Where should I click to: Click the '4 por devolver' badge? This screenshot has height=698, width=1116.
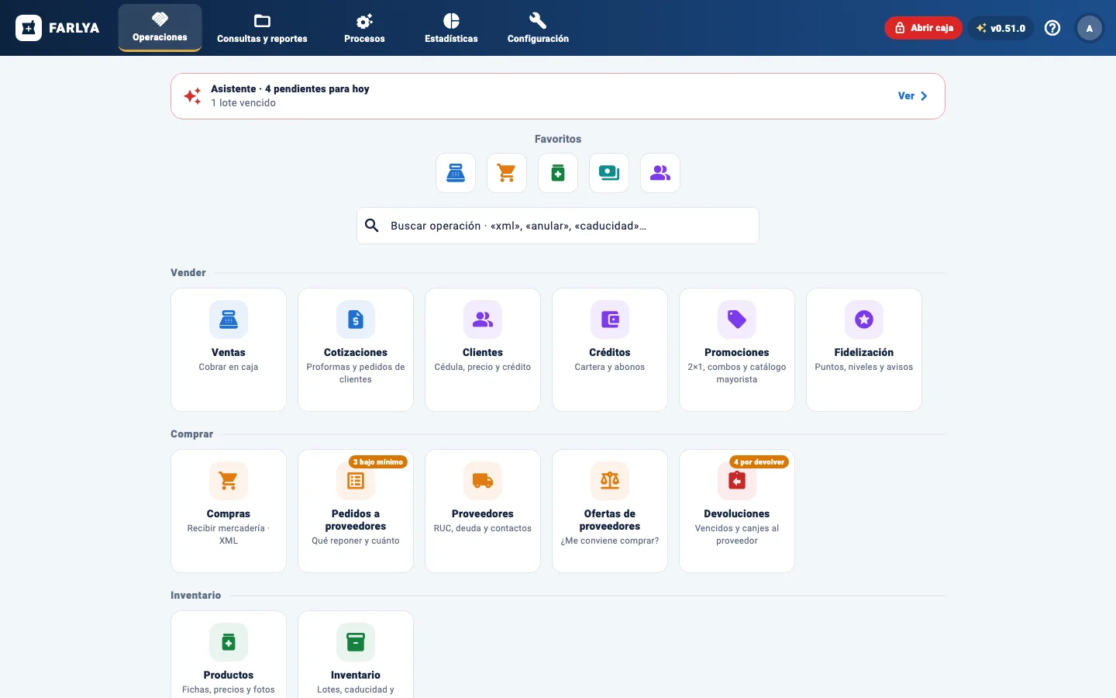tap(759, 462)
